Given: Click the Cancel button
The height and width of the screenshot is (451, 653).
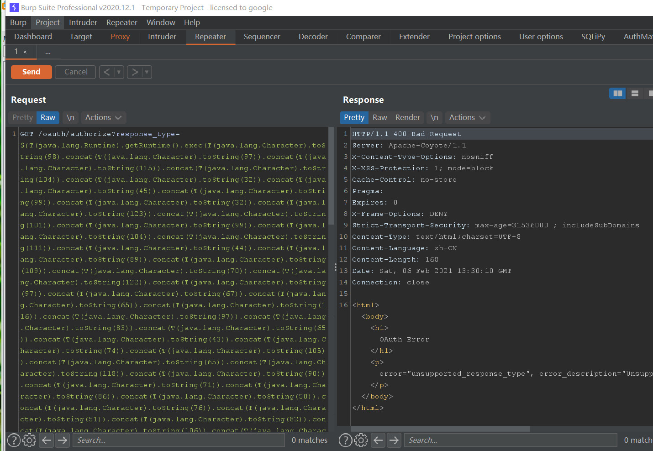Looking at the screenshot, I should [x=76, y=72].
